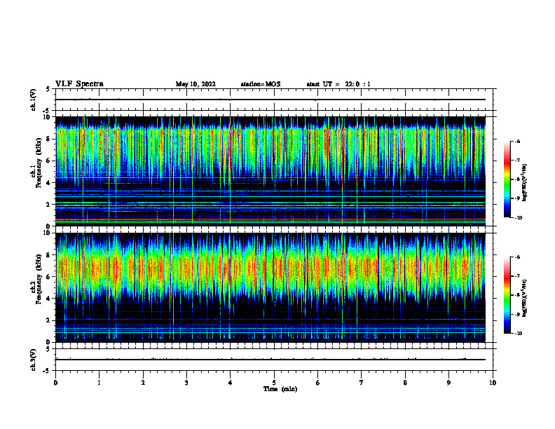Click the "-7" value on ch.1 color bar
The width and height of the screenshot is (555, 429).
(x=517, y=161)
